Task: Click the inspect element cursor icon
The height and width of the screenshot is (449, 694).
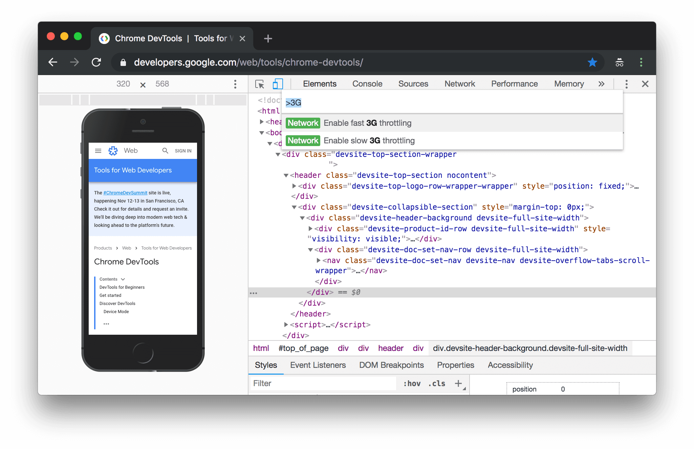Action: (x=259, y=84)
